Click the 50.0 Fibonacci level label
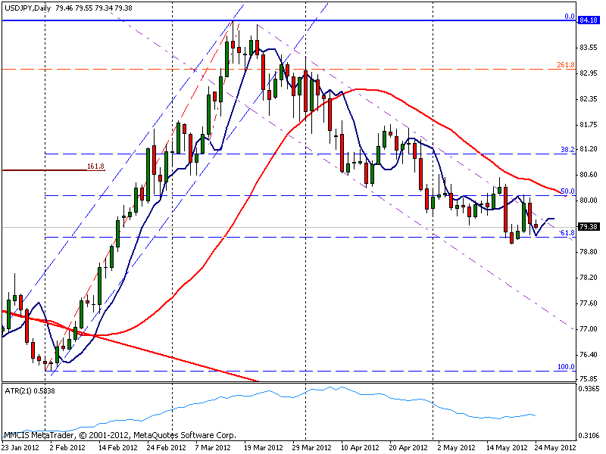Viewport: 606px width, 454px height. pyautogui.click(x=567, y=191)
